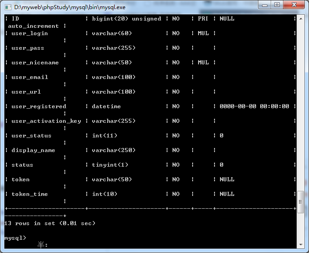Maximize the mysql.exe console window
This screenshot has width=309, height=253.
tap(277, 5)
